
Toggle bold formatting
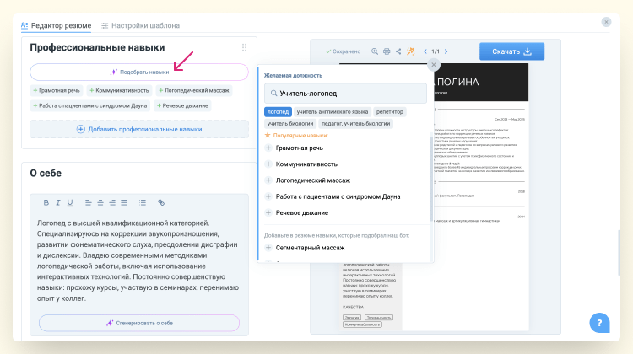[46, 202]
